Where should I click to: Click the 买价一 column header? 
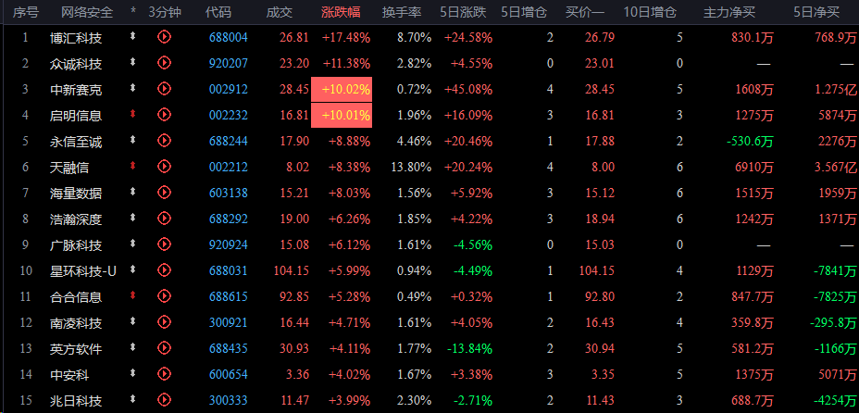tap(584, 13)
